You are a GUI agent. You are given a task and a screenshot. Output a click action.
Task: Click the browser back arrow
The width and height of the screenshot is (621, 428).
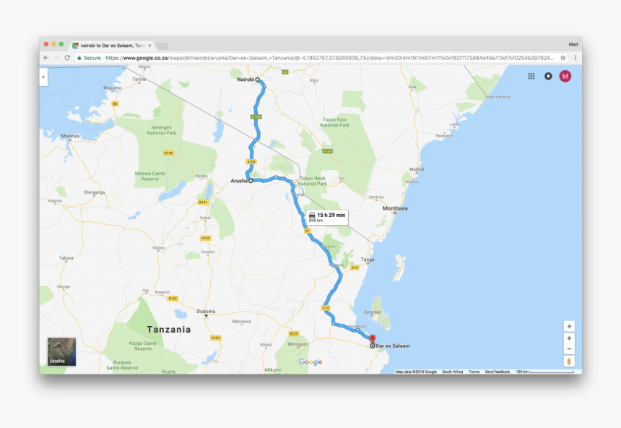point(46,58)
